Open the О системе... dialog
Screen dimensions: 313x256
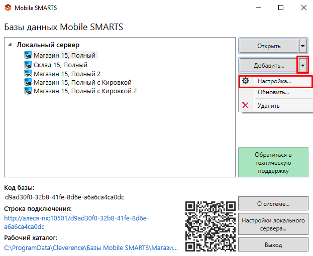click(x=273, y=203)
